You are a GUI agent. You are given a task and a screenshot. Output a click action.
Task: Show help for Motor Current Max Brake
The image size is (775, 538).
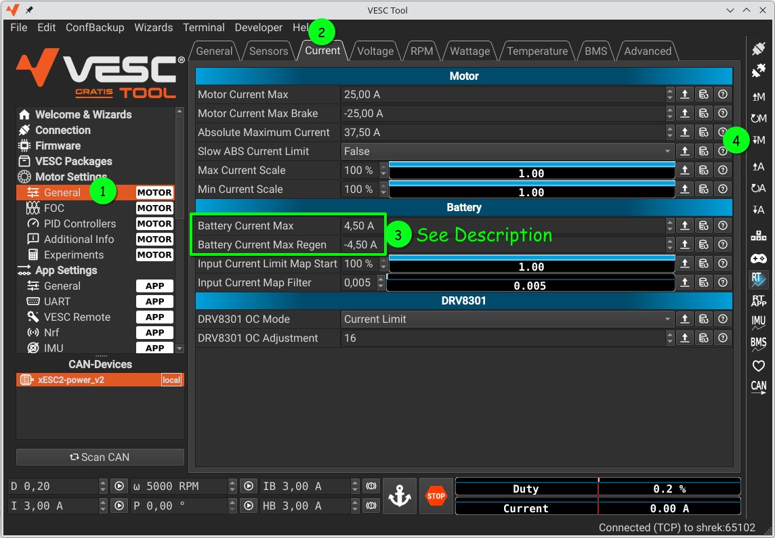[x=723, y=114]
